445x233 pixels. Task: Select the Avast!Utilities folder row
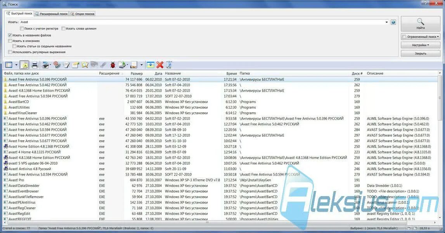point(220,108)
